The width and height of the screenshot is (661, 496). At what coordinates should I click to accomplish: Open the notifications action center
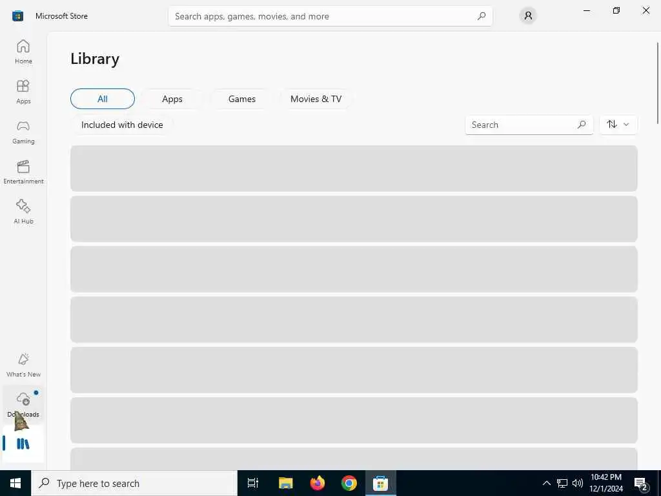point(641,483)
